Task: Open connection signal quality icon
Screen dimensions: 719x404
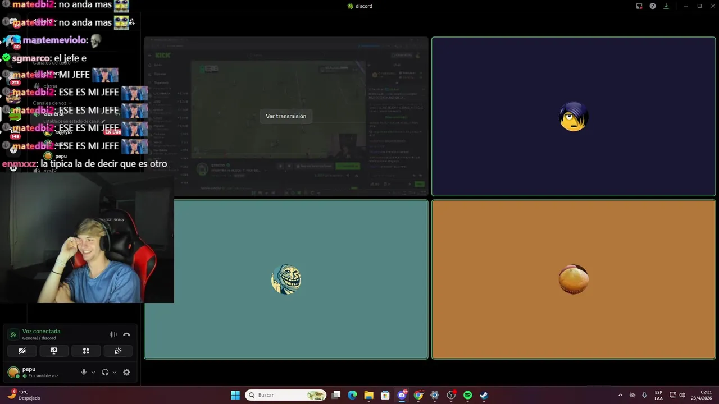Action: [x=13, y=334]
